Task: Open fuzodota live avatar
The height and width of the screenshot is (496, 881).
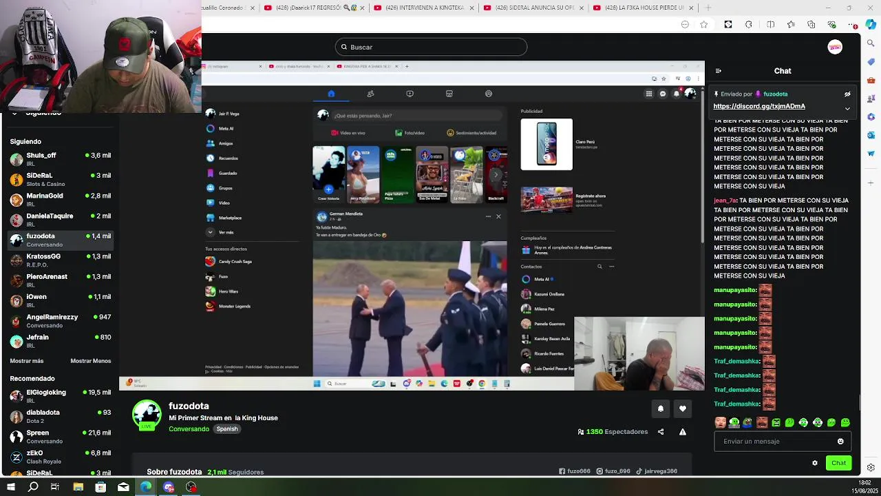Action: pos(147,415)
